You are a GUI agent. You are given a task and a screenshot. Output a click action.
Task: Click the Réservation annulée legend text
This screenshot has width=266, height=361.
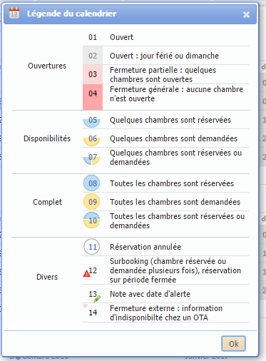pos(145,247)
